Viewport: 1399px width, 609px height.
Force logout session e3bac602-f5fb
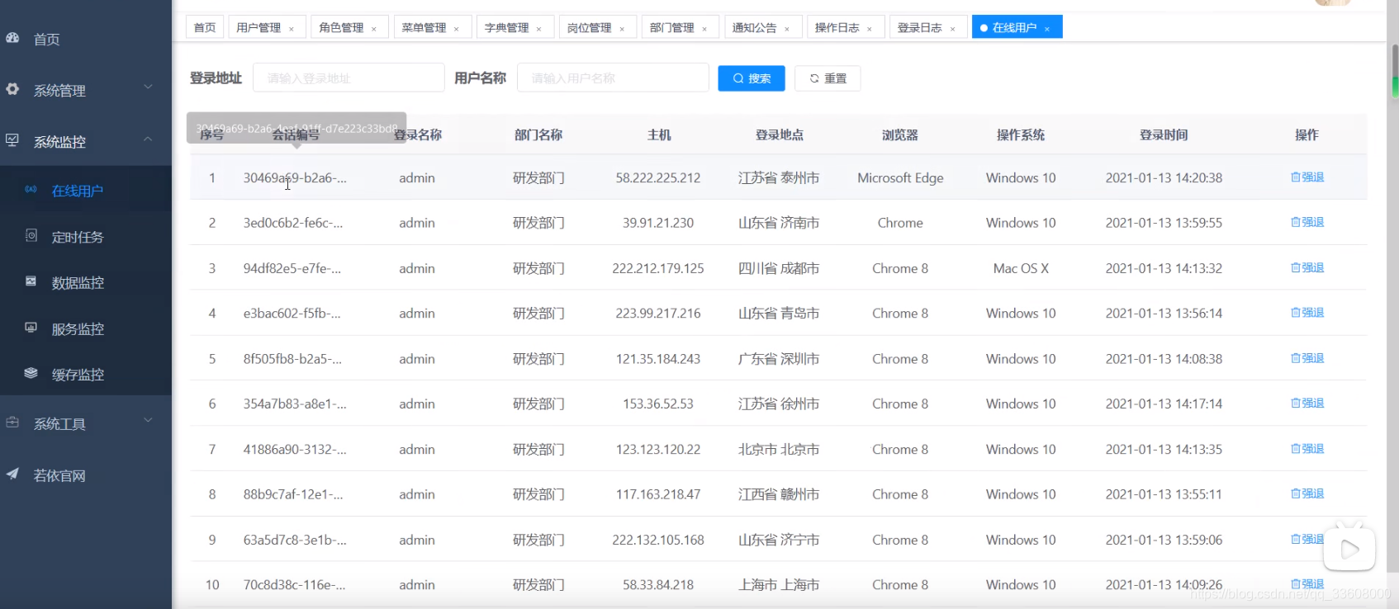tap(1307, 313)
